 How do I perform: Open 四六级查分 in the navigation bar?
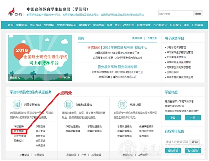[x=160, y=25]
